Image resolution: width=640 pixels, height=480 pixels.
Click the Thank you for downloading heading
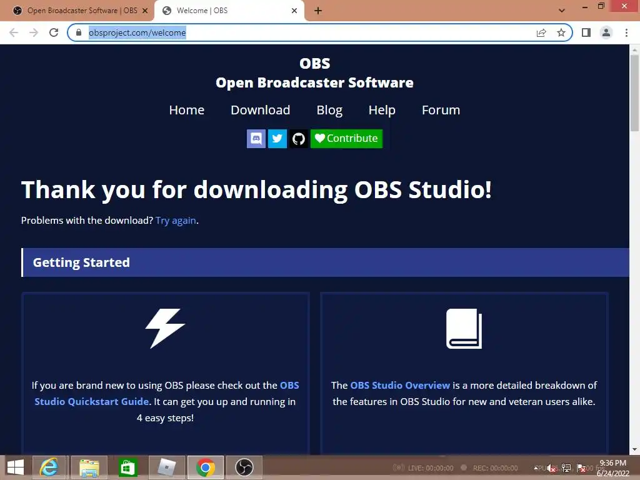click(x=256, y=190)
